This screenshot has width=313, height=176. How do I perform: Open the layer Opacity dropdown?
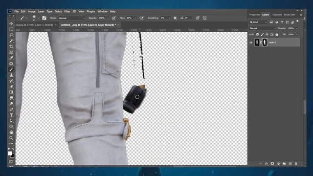(296, 28)
